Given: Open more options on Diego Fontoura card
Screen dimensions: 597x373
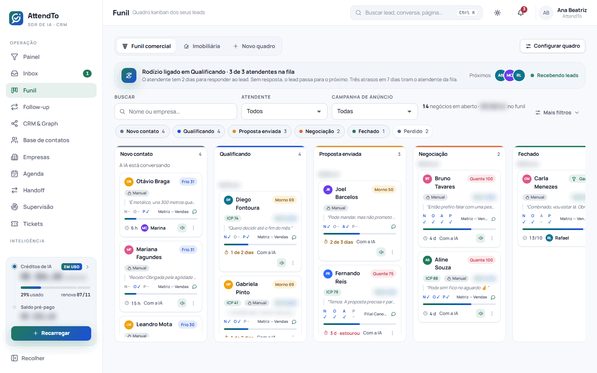Looking at the screenshot, I should [x=293, y=263].
